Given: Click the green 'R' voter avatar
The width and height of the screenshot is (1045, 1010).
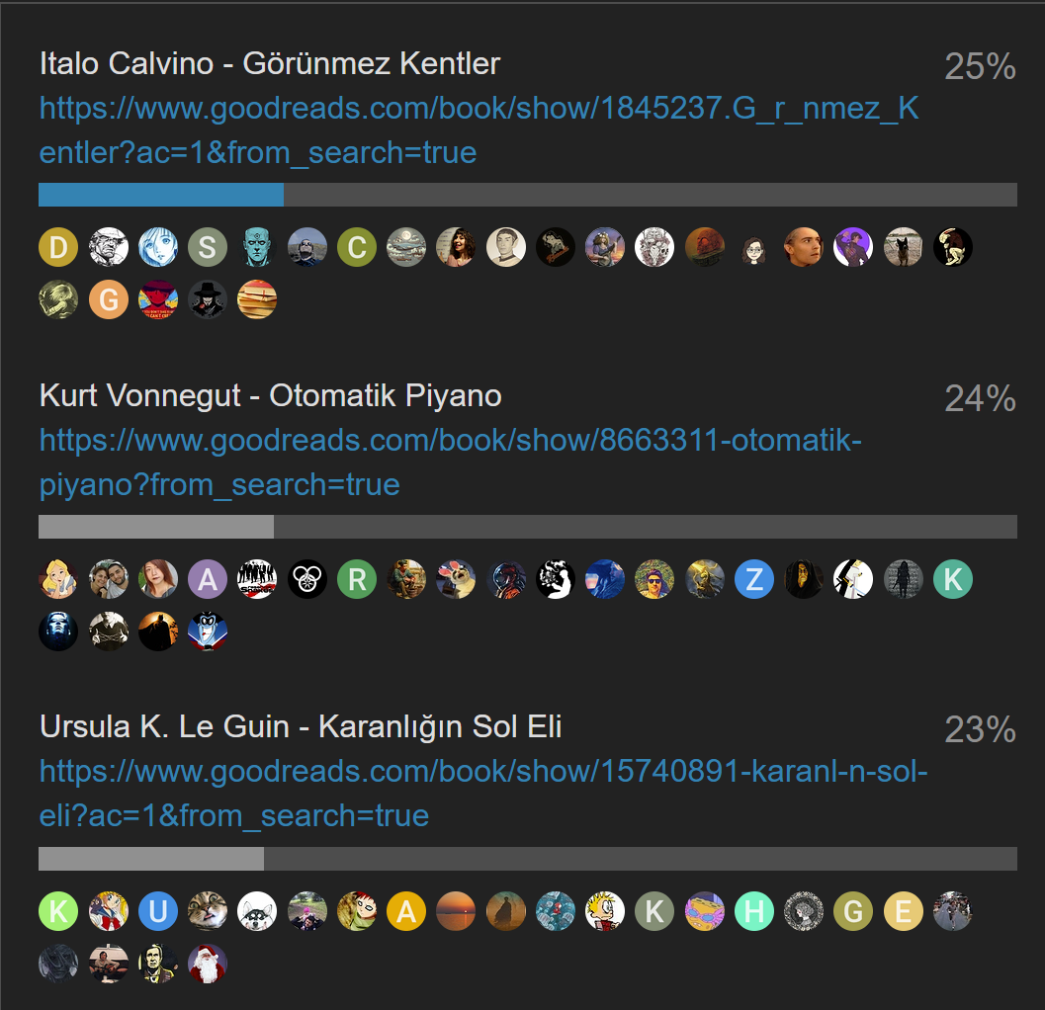Looking at the screenshot, I should click(357, 579).
